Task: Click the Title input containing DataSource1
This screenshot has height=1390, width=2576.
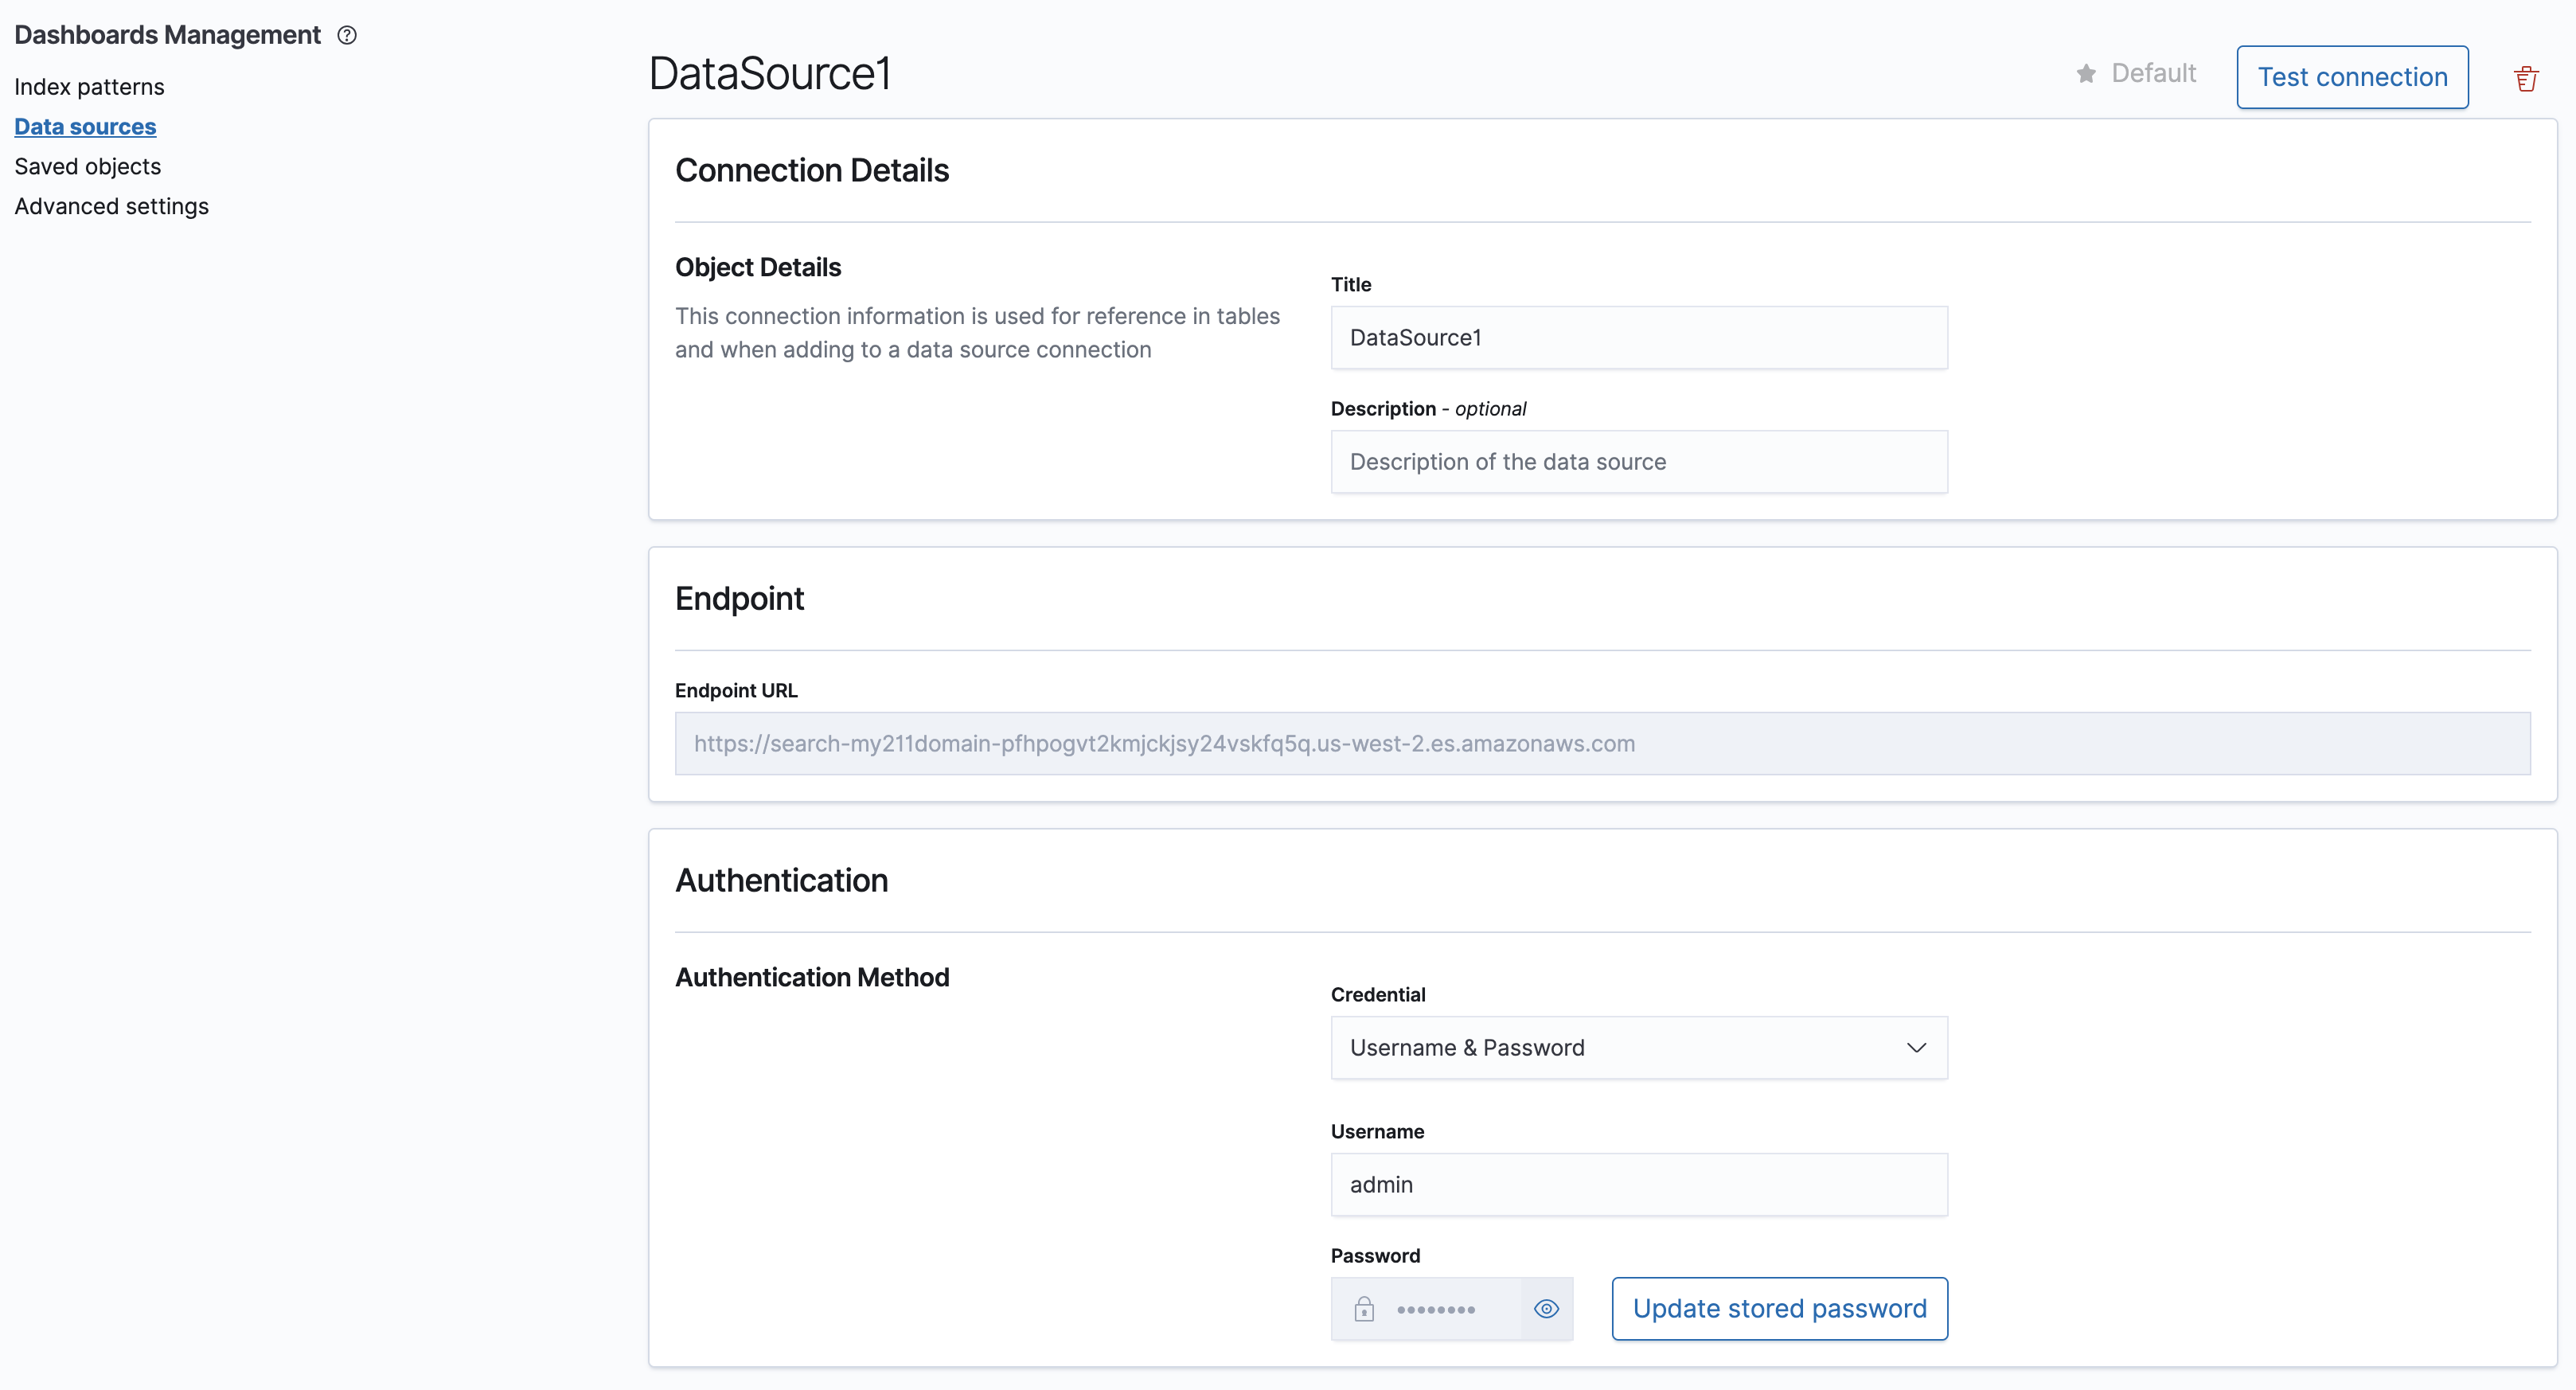Action: point(1638,337)
